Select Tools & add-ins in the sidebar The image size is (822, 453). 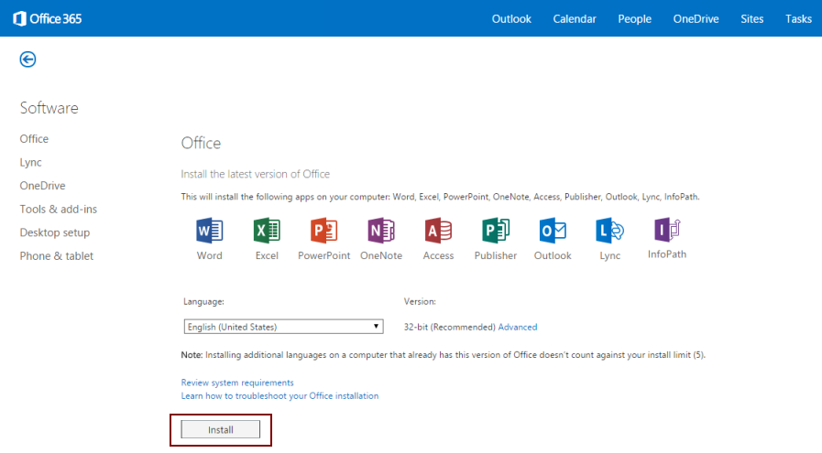pos(58,209)
